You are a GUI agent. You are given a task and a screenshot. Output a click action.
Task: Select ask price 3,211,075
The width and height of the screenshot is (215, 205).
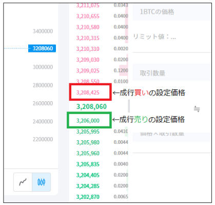(88, 5)
